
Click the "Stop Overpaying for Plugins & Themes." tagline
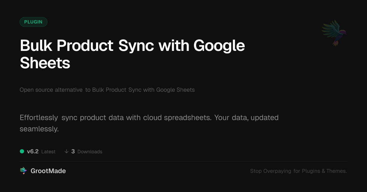(298, 171)
